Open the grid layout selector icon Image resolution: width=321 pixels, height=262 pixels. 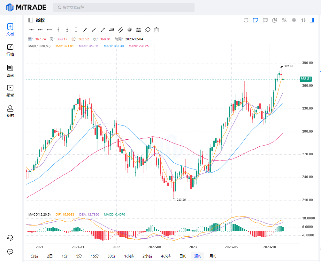294,20
